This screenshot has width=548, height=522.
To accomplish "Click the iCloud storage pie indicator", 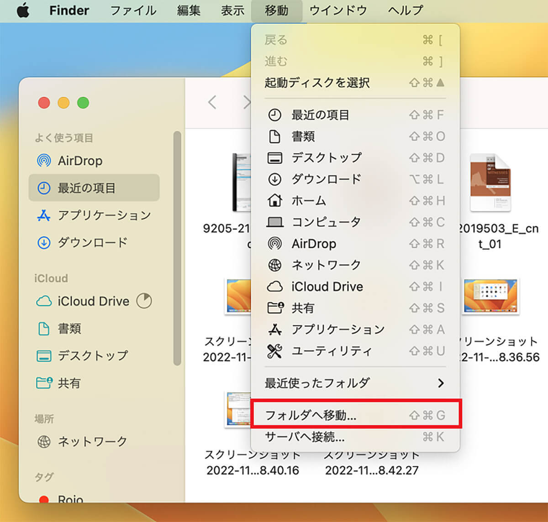I will pos(144,301).
